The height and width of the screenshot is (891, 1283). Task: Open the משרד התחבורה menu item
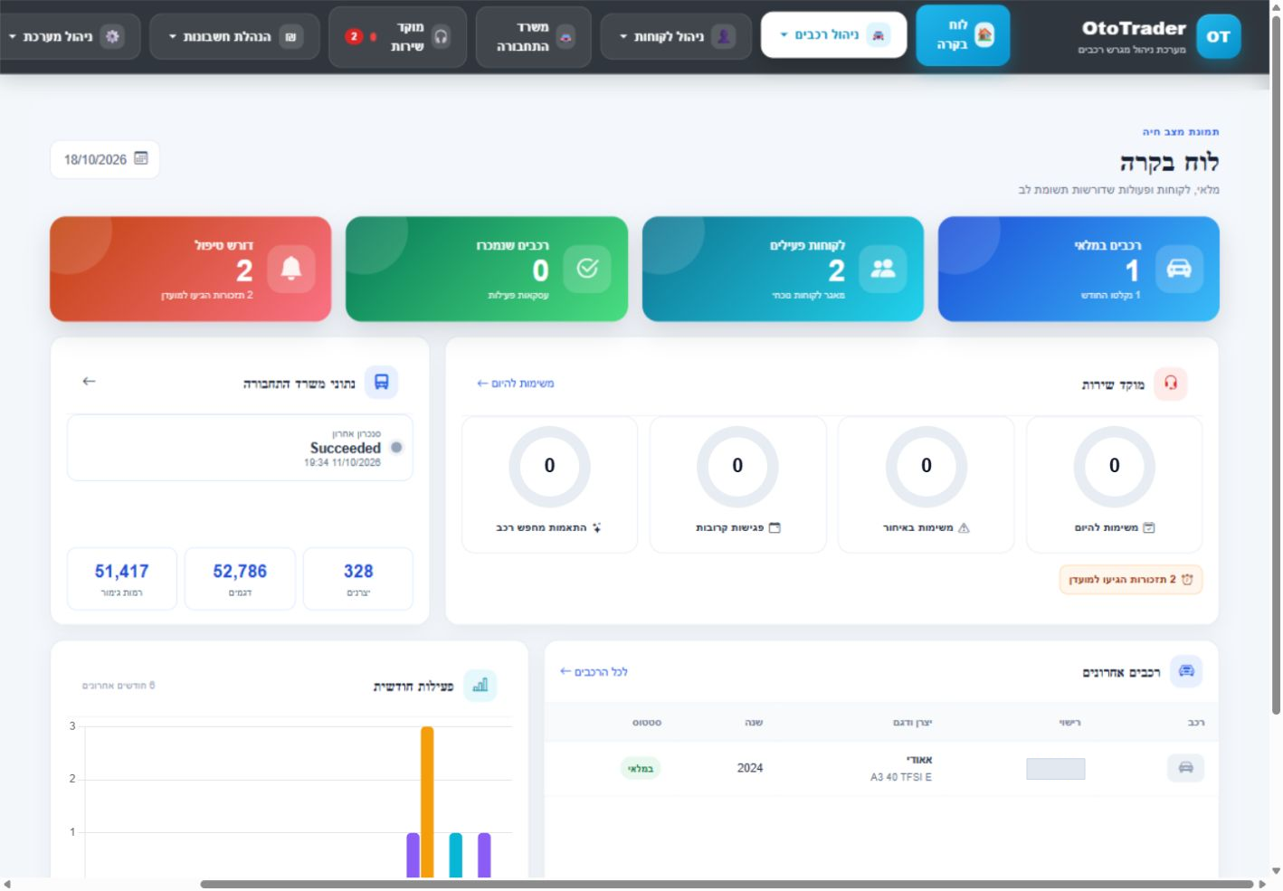(533, 36)
